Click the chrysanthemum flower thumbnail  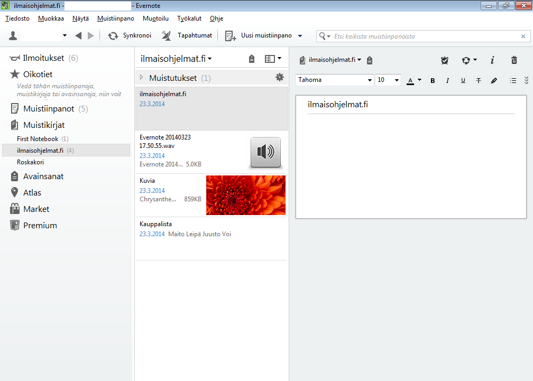246,195
